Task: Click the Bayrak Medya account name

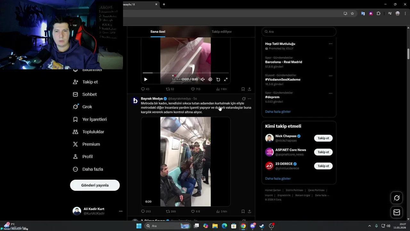Action: coord(152,98)
